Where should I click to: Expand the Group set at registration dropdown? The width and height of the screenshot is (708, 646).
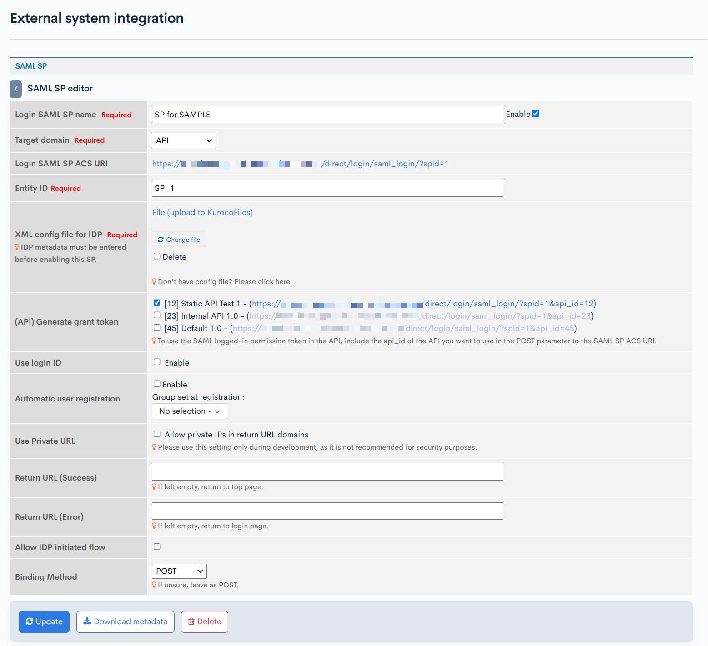[x=190, y=411]
